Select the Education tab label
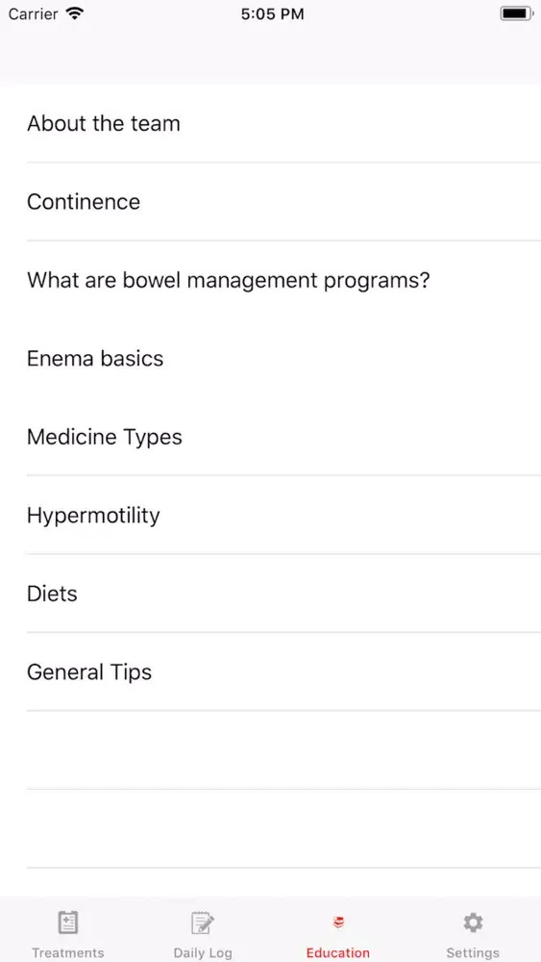541x962 pixels. 338,952
